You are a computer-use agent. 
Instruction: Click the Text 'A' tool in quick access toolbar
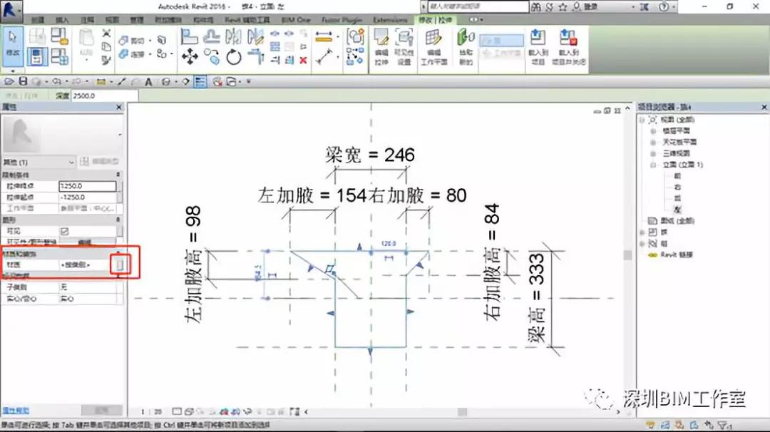tap(148, 81)
